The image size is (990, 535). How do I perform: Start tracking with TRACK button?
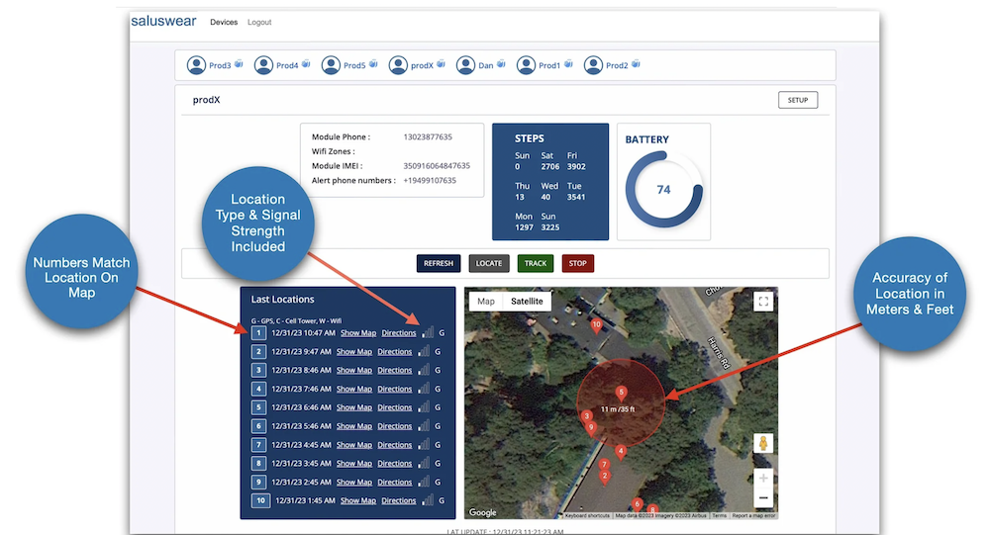(536, 264)
